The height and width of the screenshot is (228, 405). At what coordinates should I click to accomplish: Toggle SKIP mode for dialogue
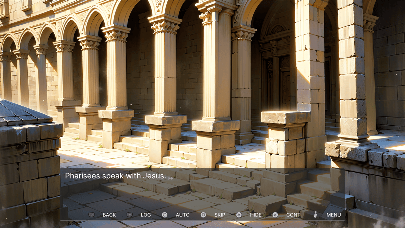(x=220, y=215)
